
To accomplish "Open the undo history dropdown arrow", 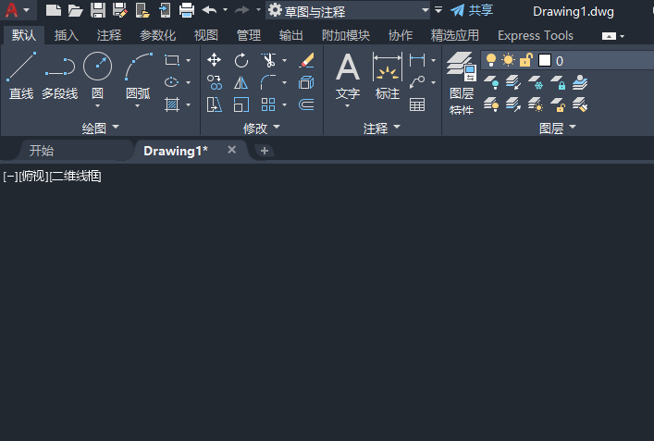I will point(225,10).
